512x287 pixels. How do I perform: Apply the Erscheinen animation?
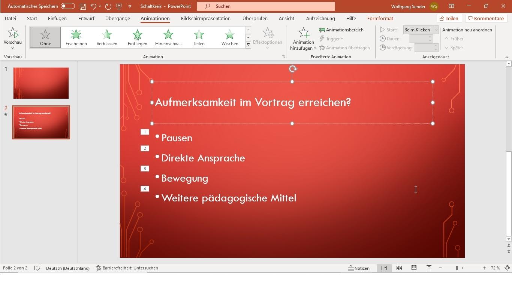[76, 37]
